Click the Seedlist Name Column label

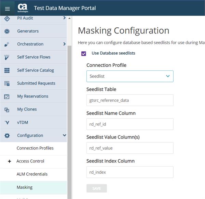(x=111, y=113)
